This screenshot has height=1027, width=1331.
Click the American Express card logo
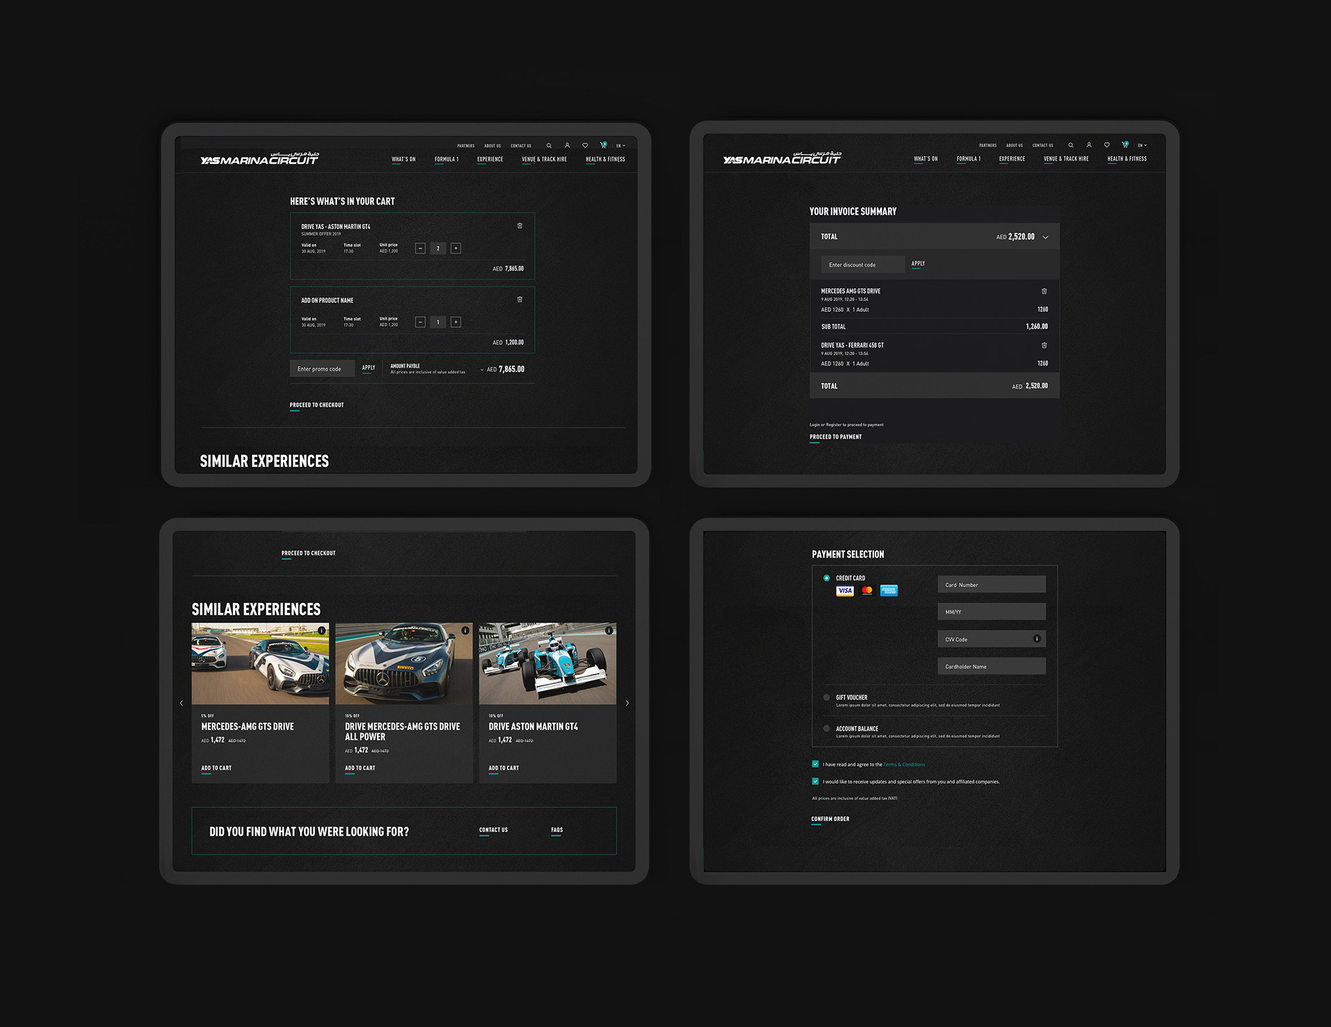coord(889,591)
